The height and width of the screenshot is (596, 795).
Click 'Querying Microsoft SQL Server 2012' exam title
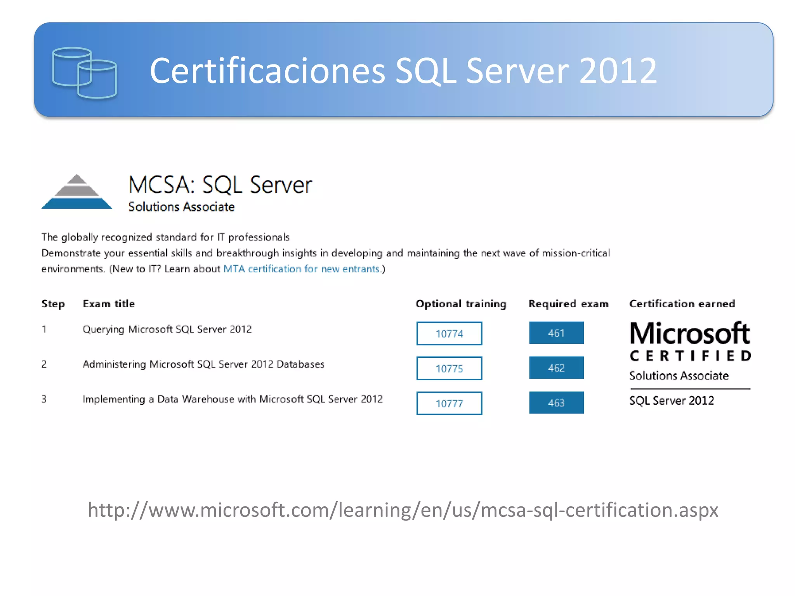click(167, 329)
